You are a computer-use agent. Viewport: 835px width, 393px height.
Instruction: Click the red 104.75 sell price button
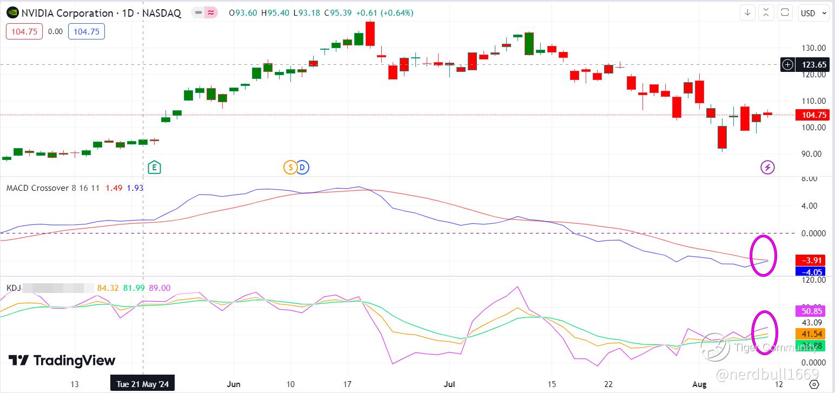pyautogui.click(x=24, y=31)
